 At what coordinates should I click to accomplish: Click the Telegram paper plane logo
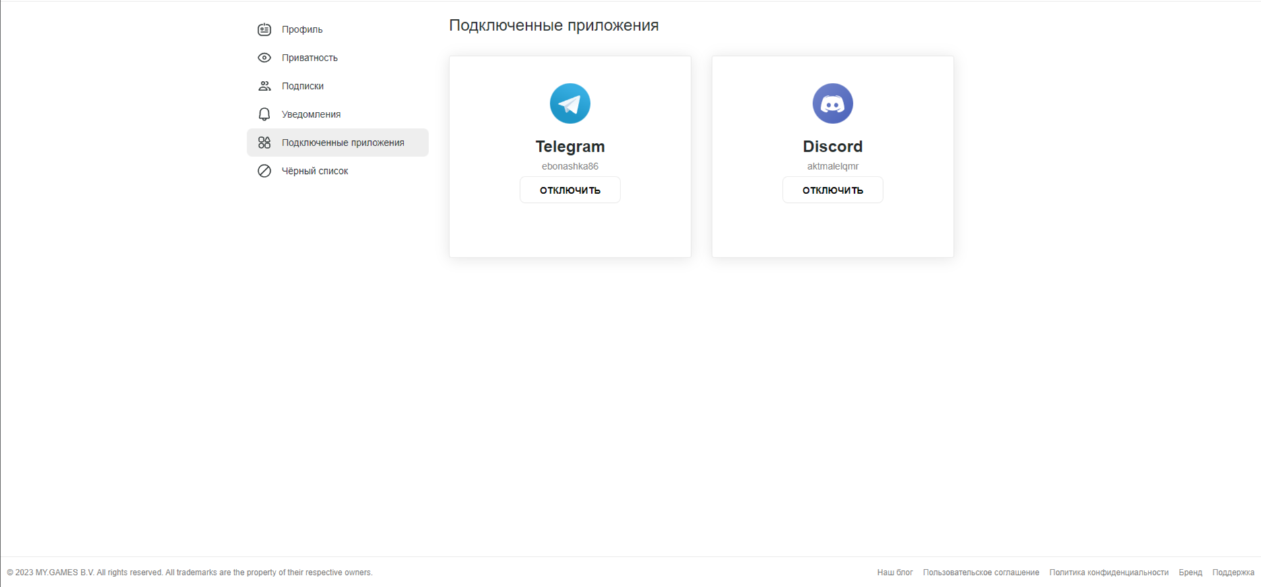click(570, 104)
